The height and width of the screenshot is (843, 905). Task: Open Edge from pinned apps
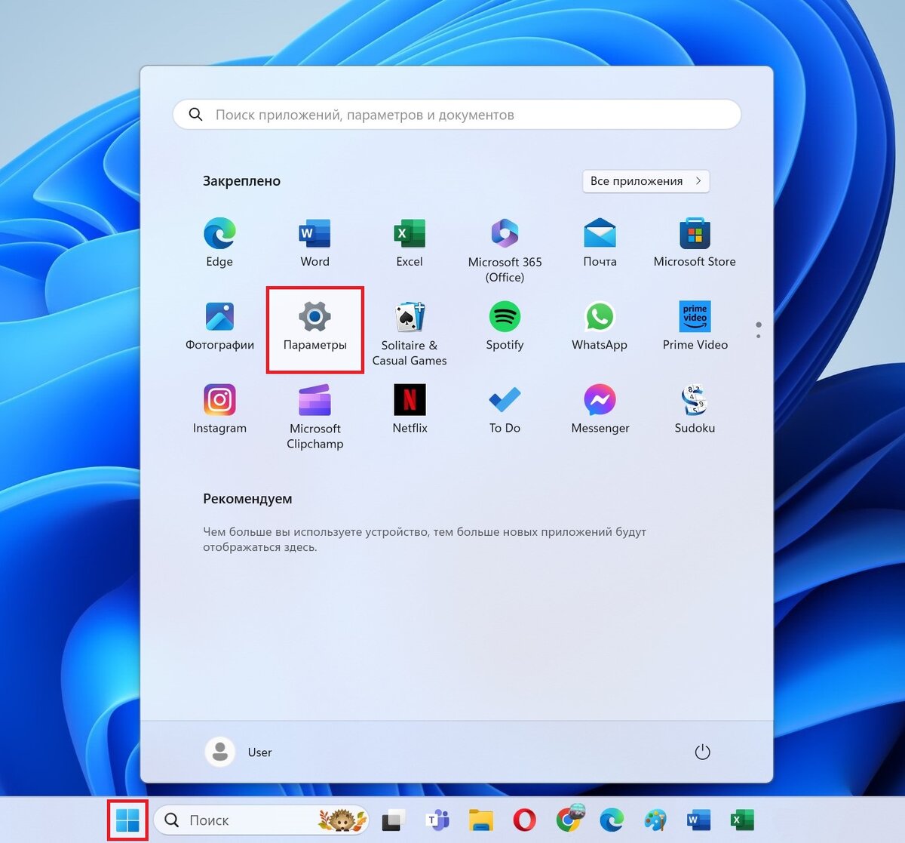click(219, 242)
